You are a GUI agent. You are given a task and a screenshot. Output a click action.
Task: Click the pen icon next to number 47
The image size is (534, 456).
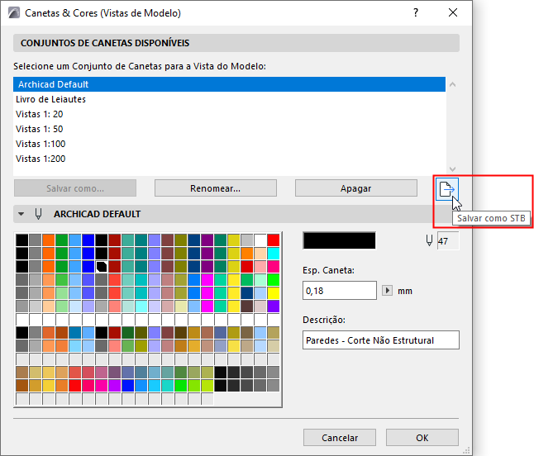pyautogui.click(x=429, y=240)
